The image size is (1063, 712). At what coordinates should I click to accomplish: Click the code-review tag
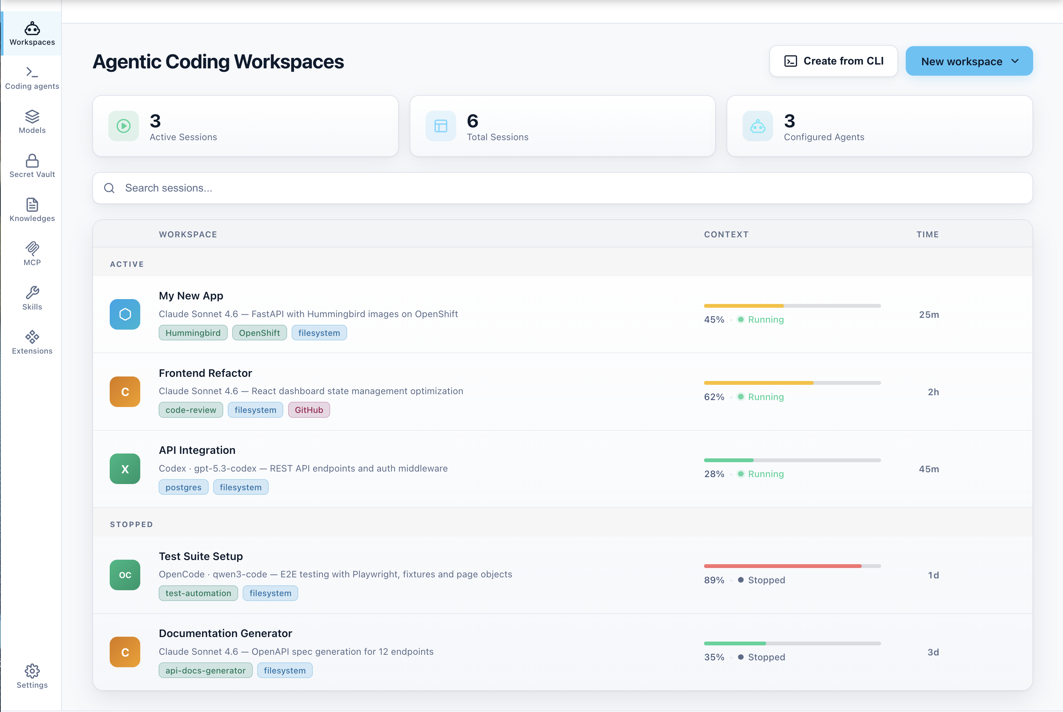(x=191, y=410)
